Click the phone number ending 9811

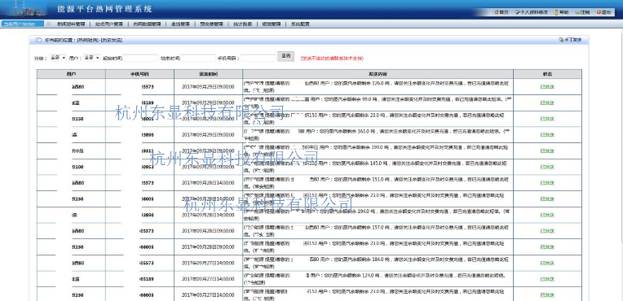point(148,150)
